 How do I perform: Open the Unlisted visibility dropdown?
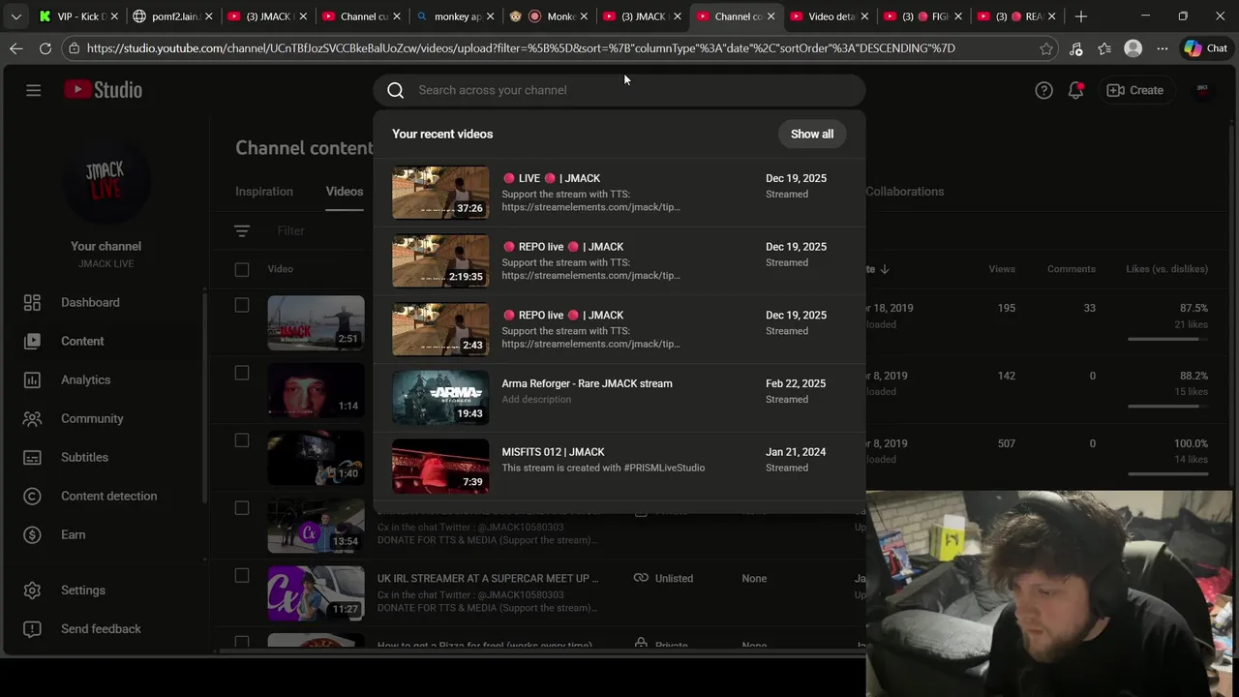coord(664,578)
